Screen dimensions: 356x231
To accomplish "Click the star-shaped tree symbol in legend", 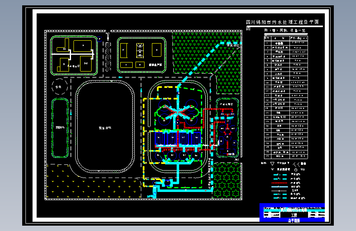I will click(296, 170).
